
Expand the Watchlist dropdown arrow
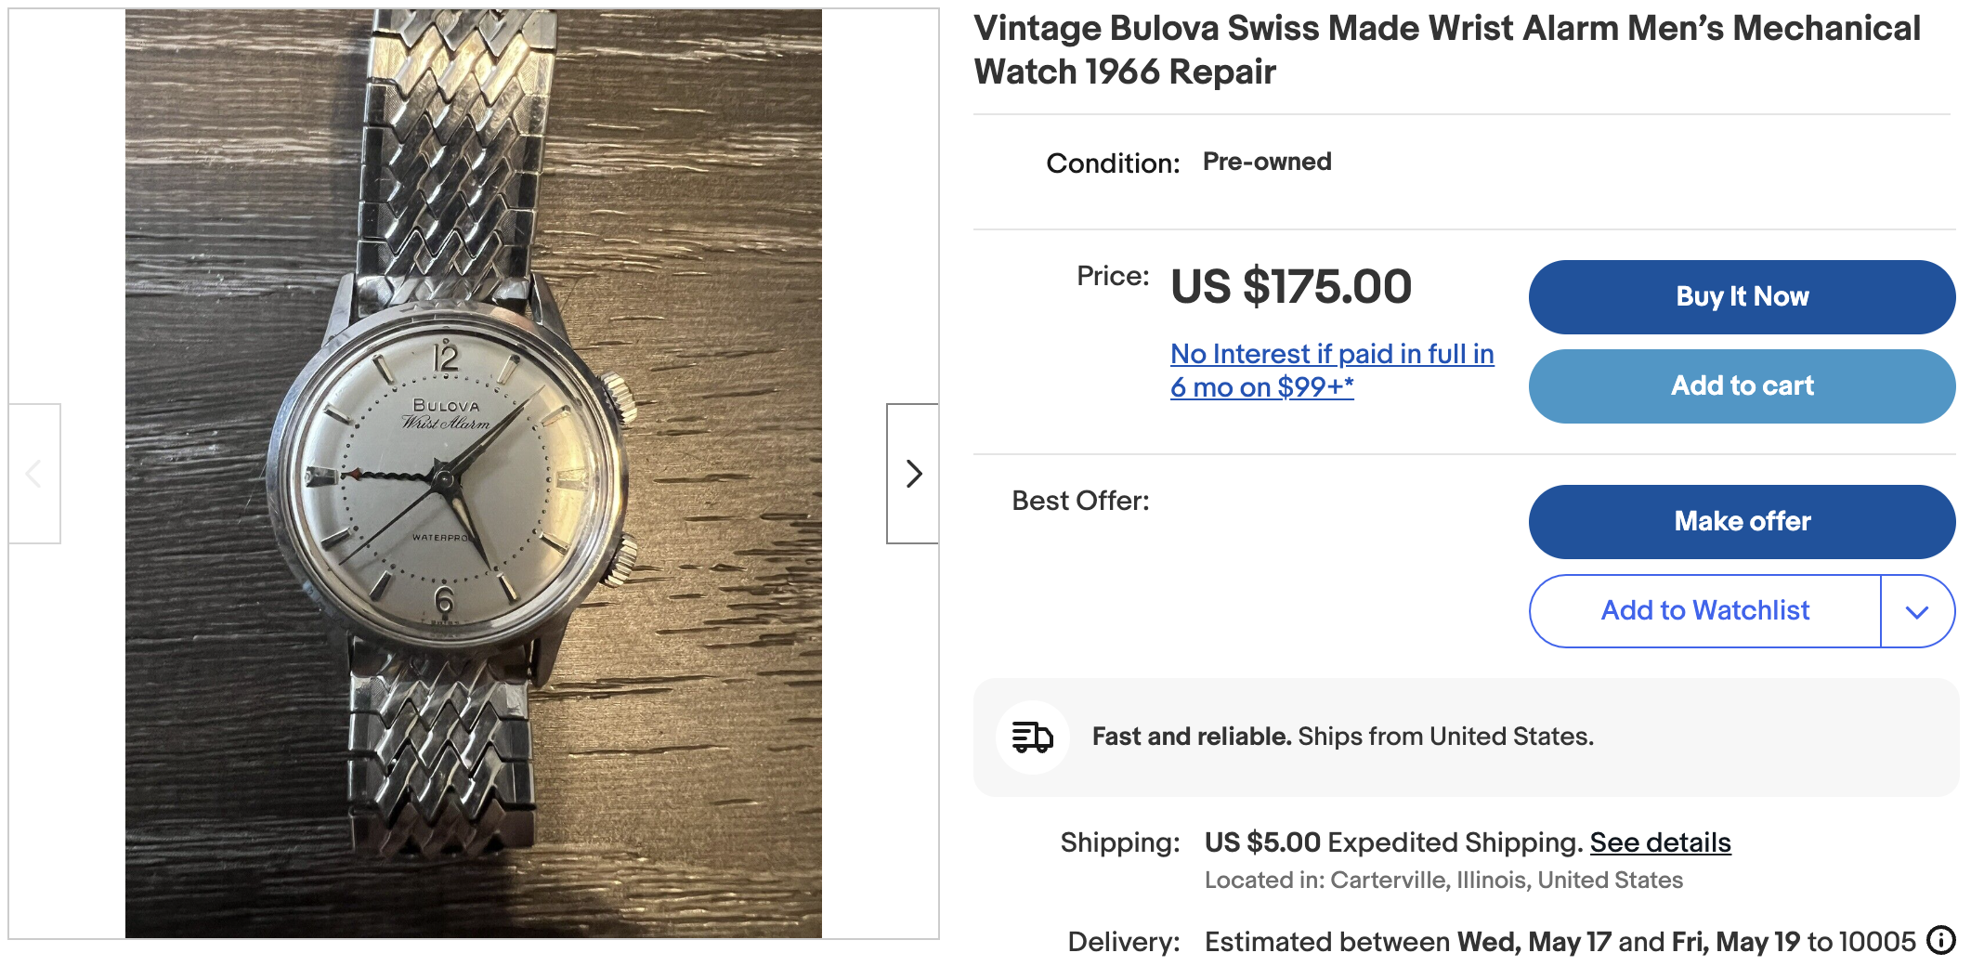1917,611
